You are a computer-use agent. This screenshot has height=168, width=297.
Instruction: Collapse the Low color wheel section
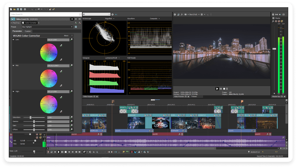[x=14, y=40]
